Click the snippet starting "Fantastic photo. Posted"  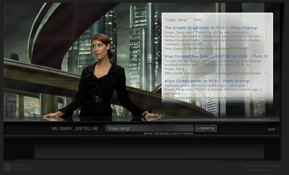[x=213, y=89]
